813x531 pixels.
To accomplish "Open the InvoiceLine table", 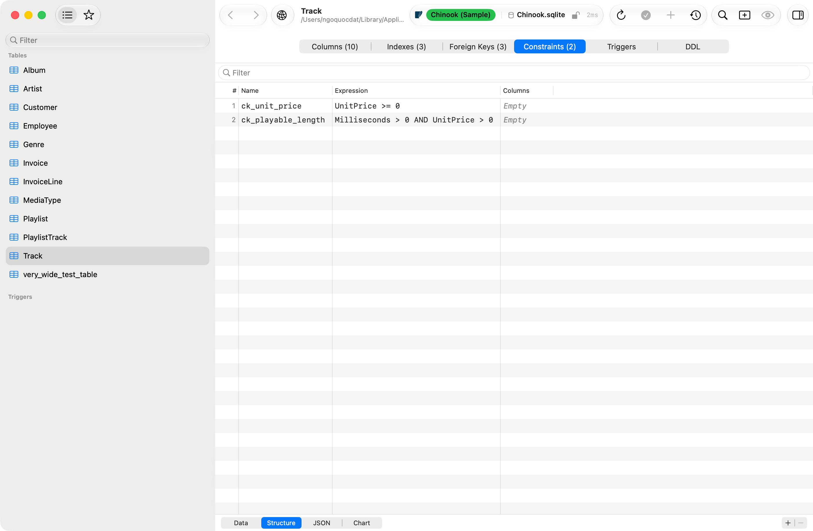I will (108, 182).
